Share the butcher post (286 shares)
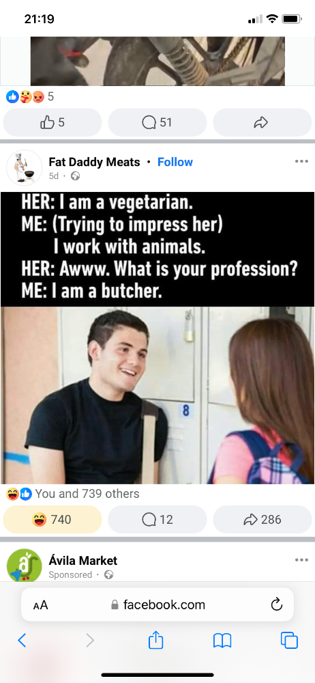The image size is (315, 683). pos(262,519)
